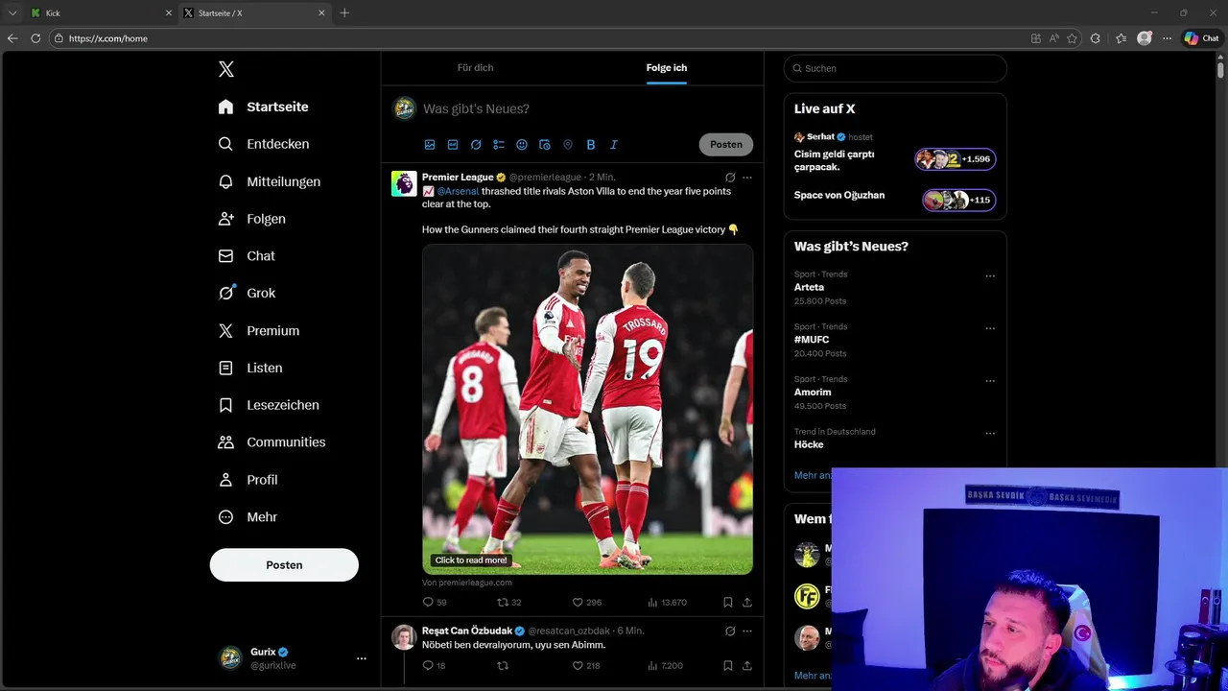
Task: Favorite this page star icon
Action: pos(1072,38)
